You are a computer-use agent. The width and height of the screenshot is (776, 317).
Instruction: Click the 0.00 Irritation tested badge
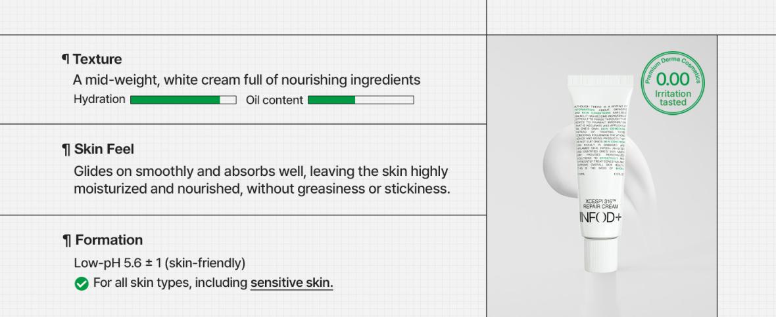[x=673, y=83]
